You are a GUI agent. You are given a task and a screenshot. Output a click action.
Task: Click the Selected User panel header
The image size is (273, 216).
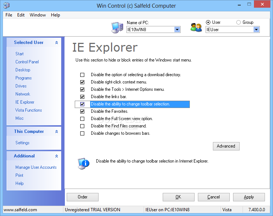pos(34,42)
